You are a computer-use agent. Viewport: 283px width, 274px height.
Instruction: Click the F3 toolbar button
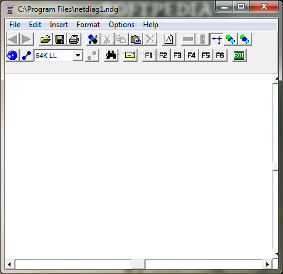[178, 55]
